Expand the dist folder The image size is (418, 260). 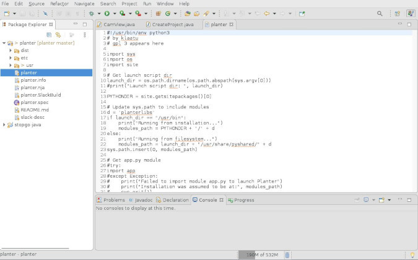[x=11, y=50]
